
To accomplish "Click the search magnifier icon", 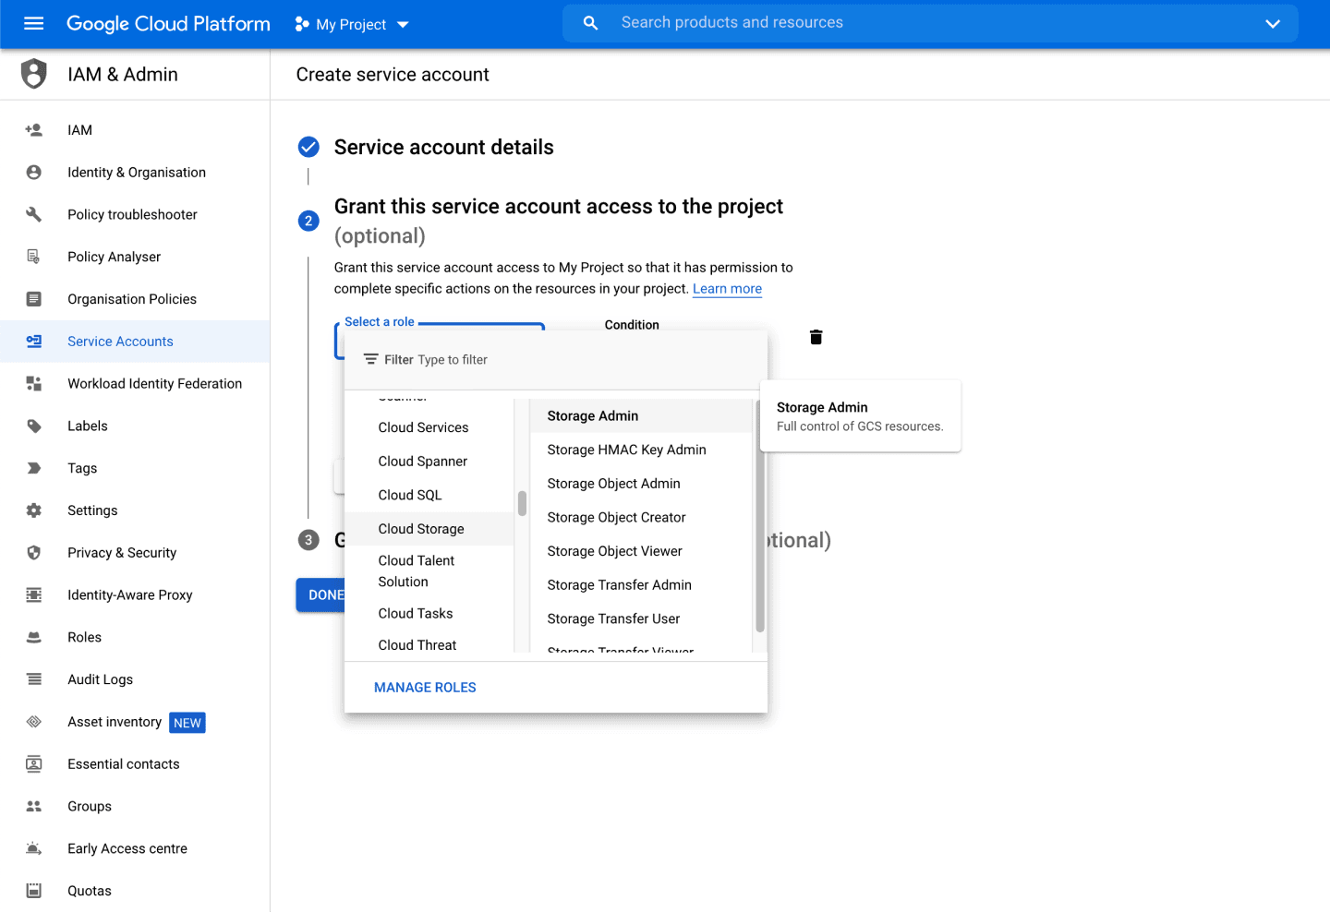I will (x=590, y=22).
